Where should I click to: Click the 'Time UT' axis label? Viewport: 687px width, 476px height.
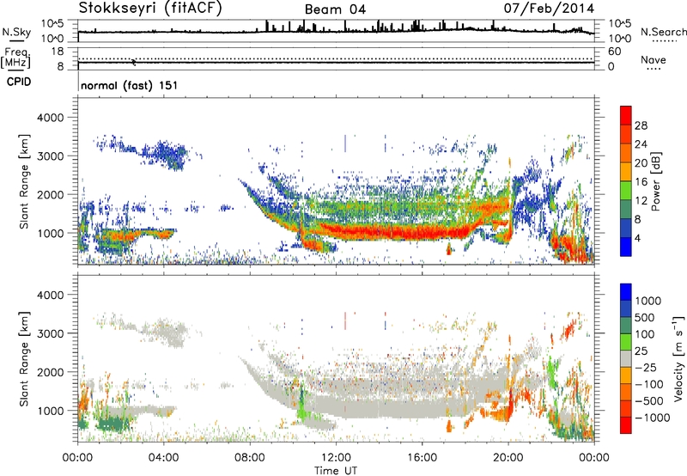point(336,470)
